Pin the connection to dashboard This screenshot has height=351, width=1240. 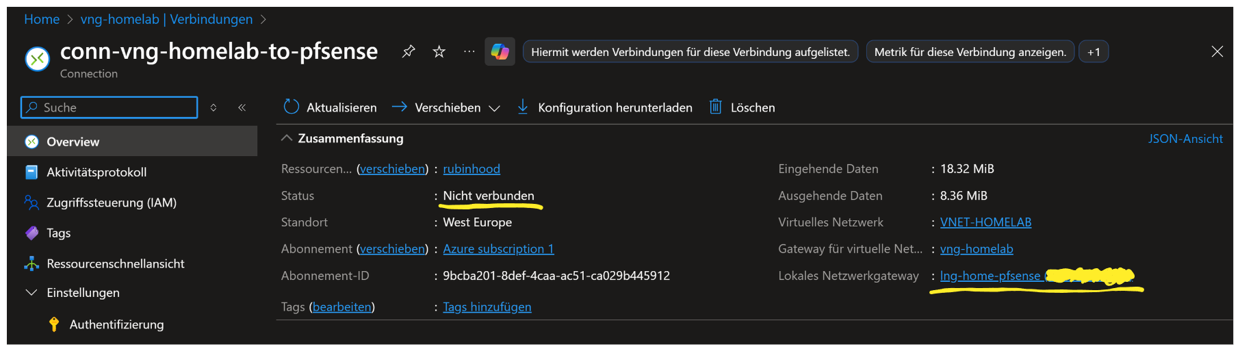[x=409, y=51]
